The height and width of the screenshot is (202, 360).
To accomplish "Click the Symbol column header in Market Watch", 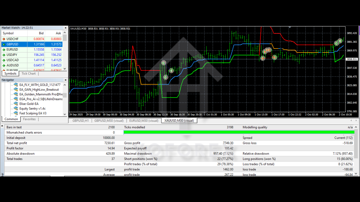I will [8, 33].
